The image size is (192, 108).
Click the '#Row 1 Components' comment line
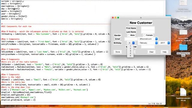(x=10, y=39)
